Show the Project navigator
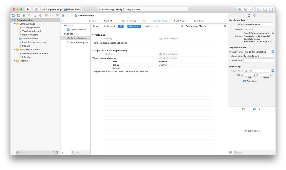 [x=13, y=16]
